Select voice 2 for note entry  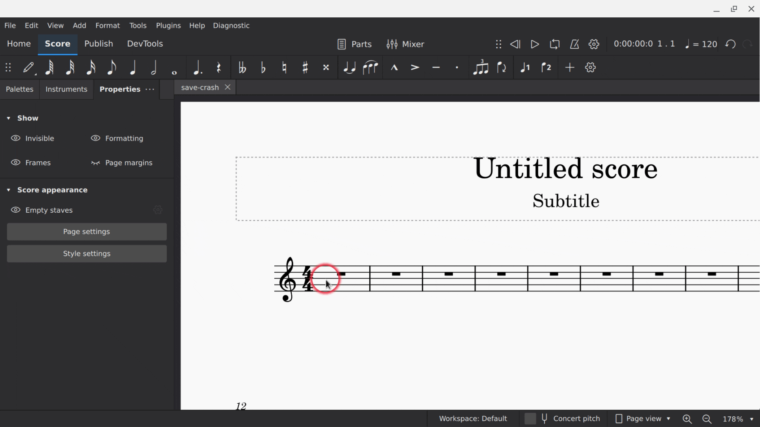pos(546,67)
